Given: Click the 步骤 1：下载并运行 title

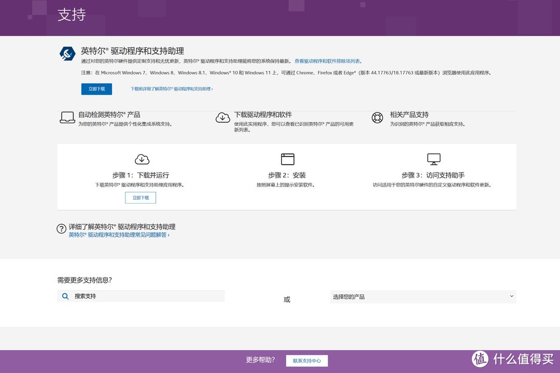Looking at the screenshot, I should 141,175.
